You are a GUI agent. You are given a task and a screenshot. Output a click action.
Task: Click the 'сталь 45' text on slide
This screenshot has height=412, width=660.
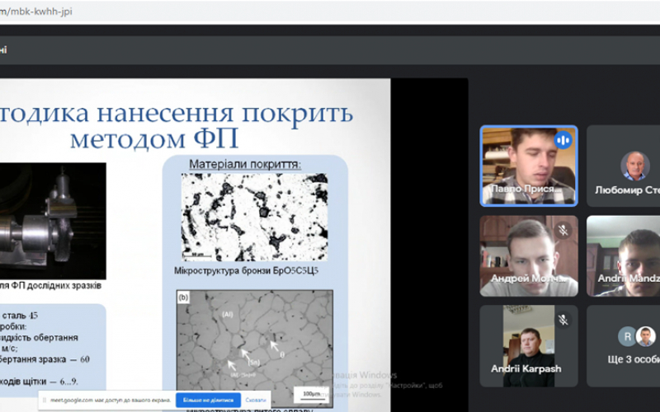[20, 316]
